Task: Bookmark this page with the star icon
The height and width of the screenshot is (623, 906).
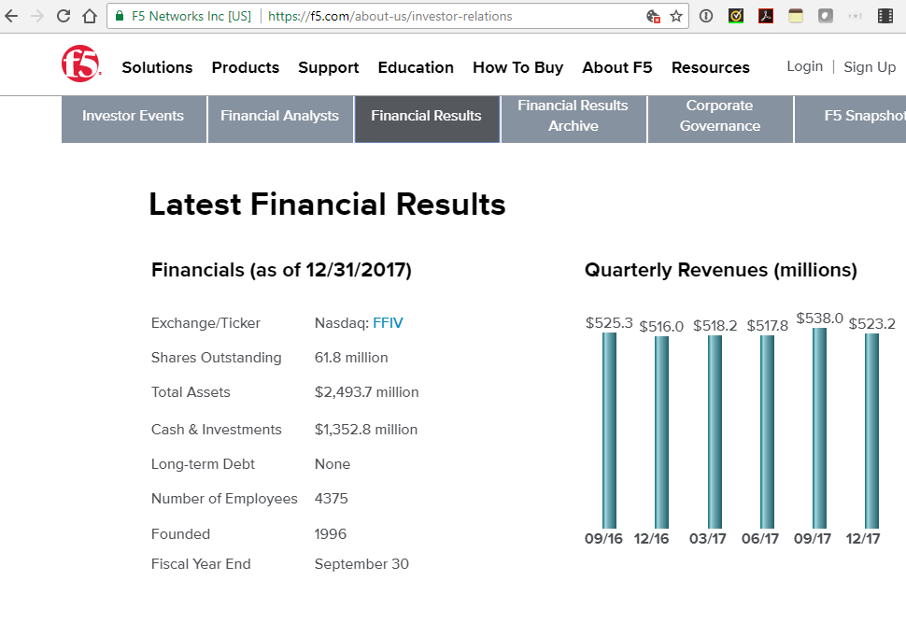Action: (x=675, y=16)
